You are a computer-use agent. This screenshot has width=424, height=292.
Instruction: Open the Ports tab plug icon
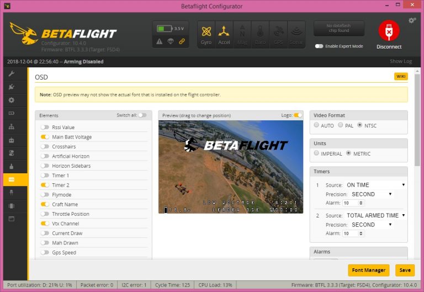pyautogui.click(x=12, y=87)
